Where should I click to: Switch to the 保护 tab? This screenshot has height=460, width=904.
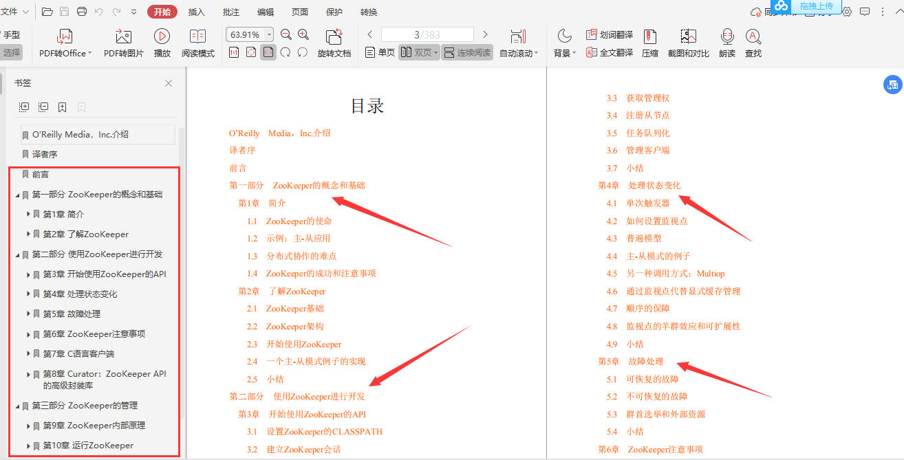click(x=334, y=12)
